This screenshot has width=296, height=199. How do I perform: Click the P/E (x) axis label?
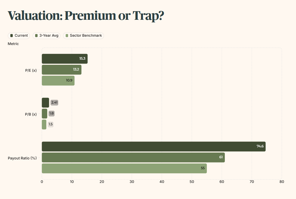[x=31, y=71]
